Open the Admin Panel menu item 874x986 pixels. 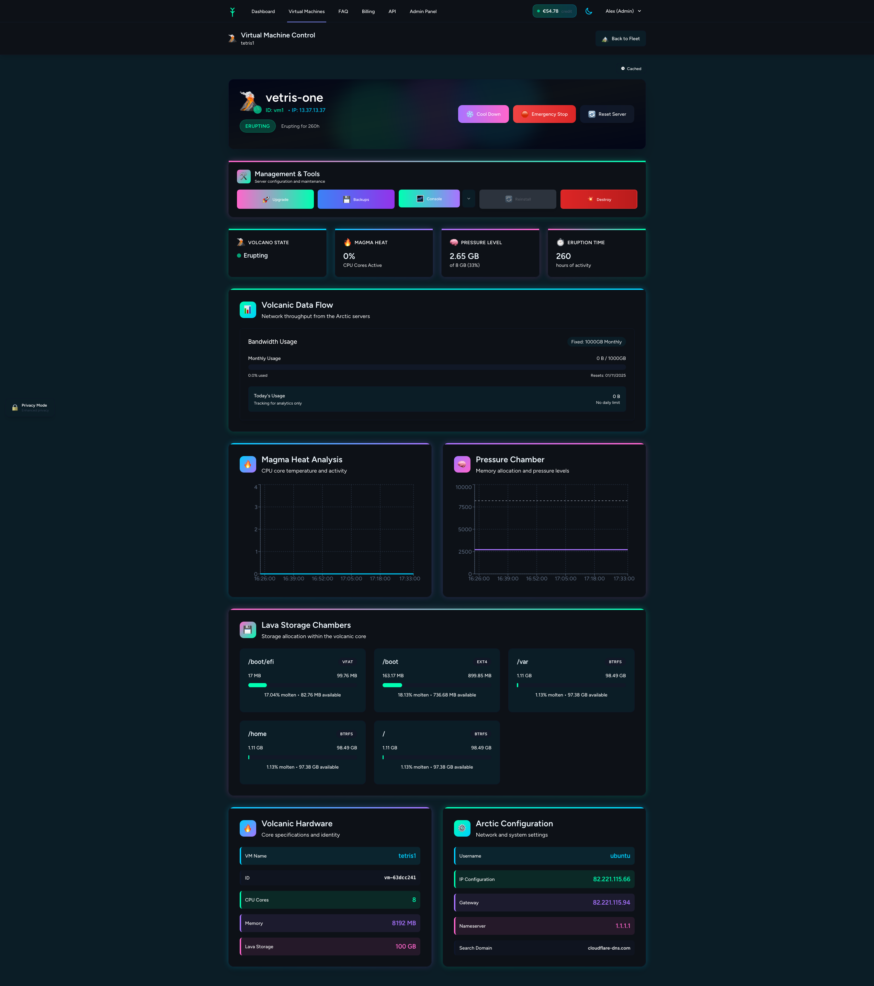422,11
